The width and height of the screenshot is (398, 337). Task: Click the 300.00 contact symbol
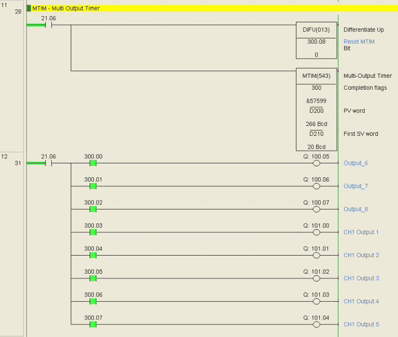[93, 163]
